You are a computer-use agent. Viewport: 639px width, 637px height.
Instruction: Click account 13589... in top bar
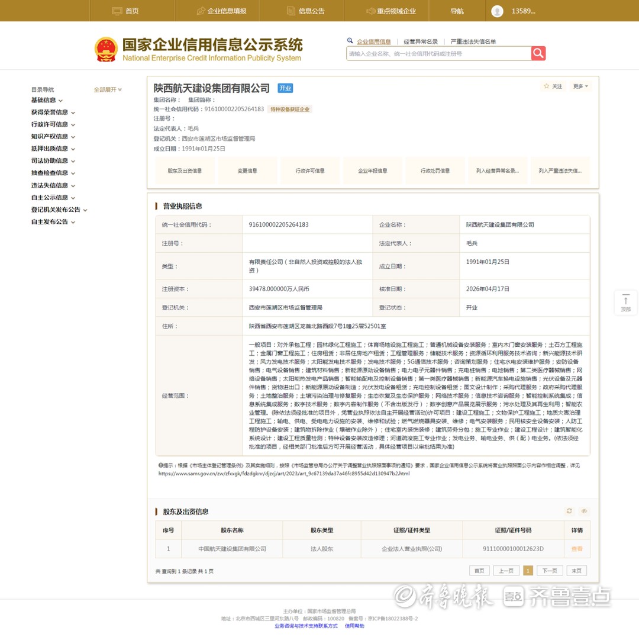[523, 11]
